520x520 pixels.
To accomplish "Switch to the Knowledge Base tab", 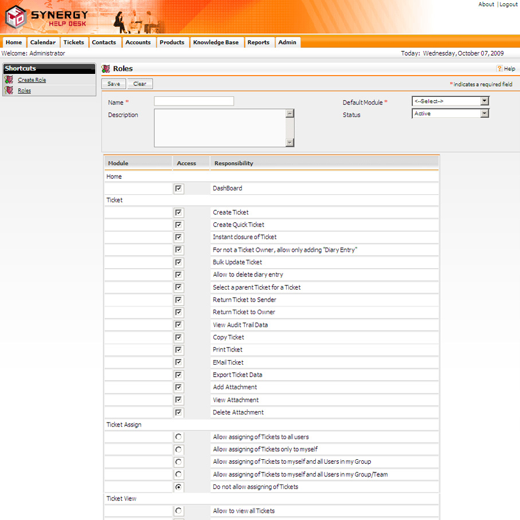I will [216, 42].
